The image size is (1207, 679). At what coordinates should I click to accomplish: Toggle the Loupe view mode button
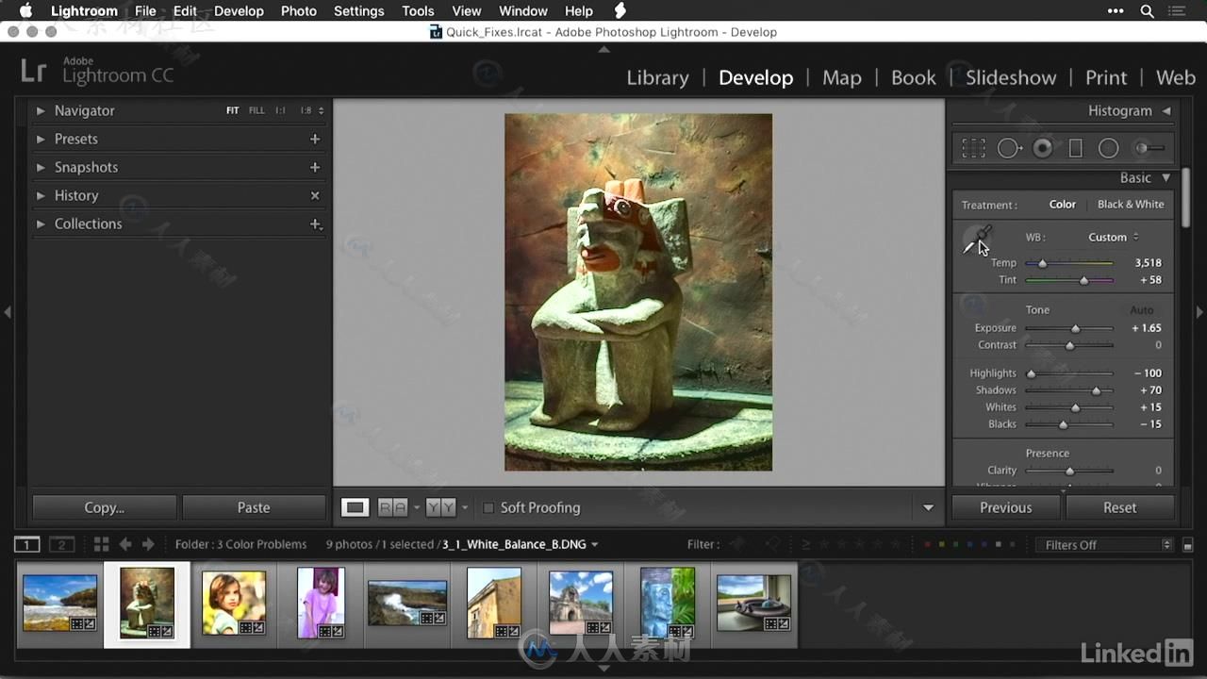[x=355, y=507]
